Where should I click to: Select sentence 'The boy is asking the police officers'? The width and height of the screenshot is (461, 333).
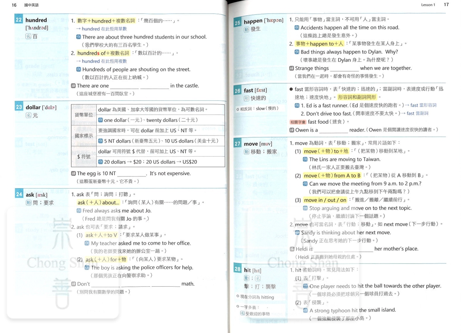click(x=142, y=267)
